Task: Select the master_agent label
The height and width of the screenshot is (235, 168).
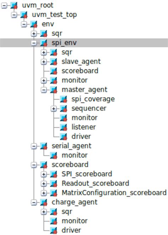Action: tap(84, 90)
